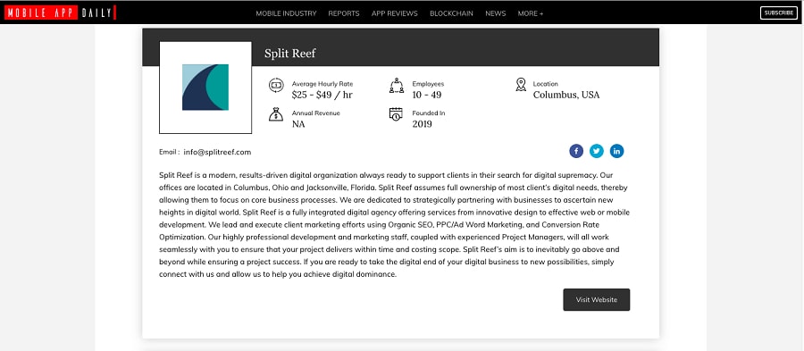Click the Visit Website button
This screenshot has height=351, width=804.
click(x=597, y=300)
